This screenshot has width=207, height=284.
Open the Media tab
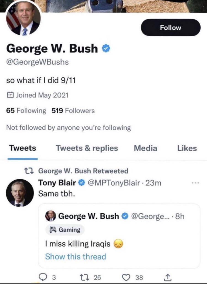click(x=145, y=148)
